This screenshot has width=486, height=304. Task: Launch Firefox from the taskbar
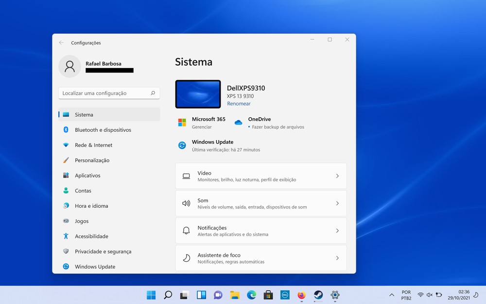pos(301,295)
